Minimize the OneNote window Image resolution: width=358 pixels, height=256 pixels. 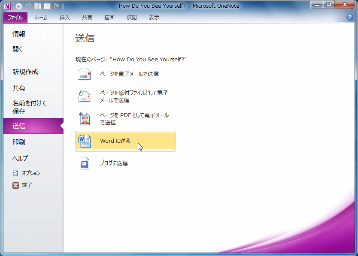[x=317, y=5]
